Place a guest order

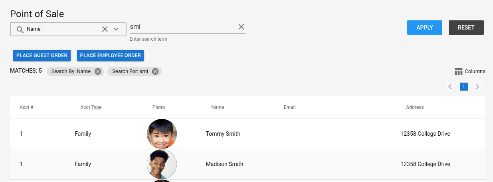42,55
